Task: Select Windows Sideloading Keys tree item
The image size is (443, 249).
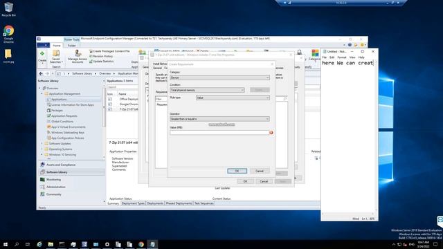Action: (68, 132)
